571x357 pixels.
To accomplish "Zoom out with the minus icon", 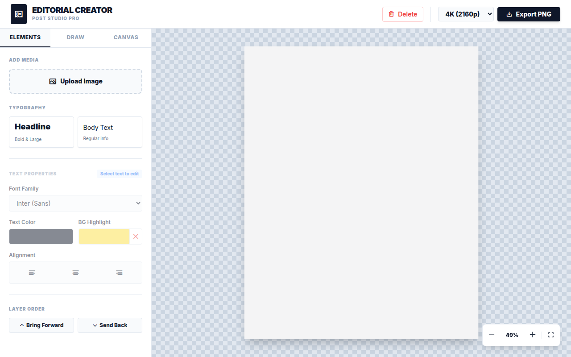I will click(492, 335).
